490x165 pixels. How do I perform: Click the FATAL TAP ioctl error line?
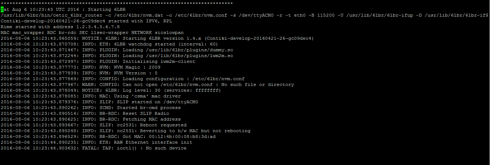94,148
